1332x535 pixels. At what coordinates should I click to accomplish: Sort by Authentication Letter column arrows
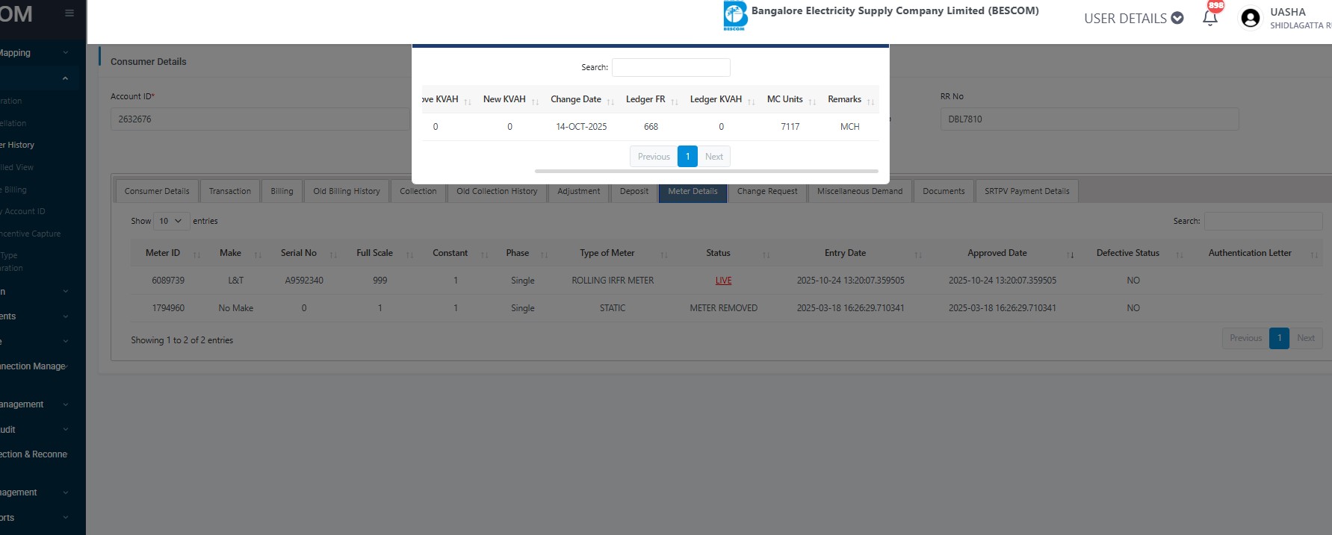(1313, 254)
